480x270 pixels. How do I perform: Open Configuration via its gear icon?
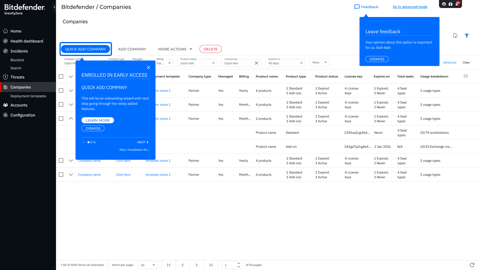click(5, 115)
